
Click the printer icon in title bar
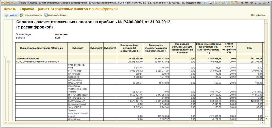(x=211, y=3)
